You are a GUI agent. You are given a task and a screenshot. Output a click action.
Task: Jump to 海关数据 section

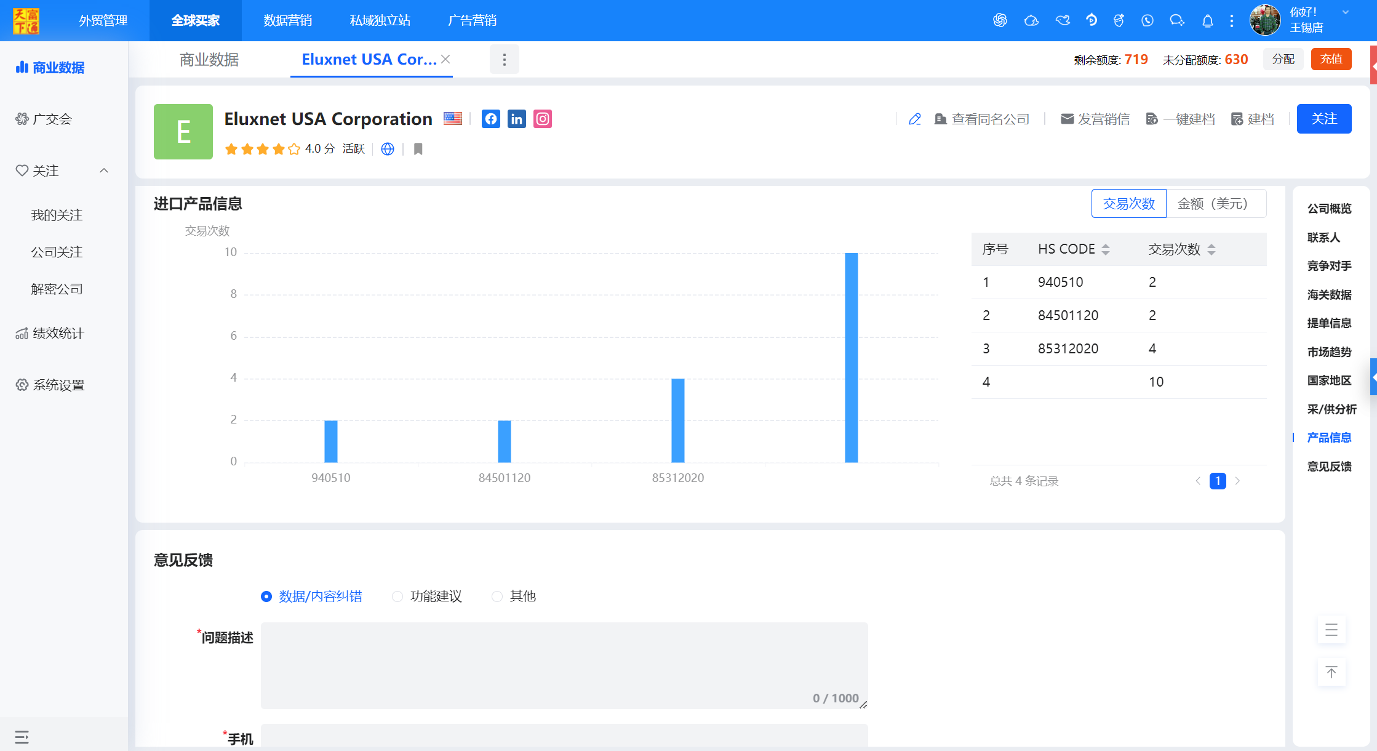(x=1330, y=295)
